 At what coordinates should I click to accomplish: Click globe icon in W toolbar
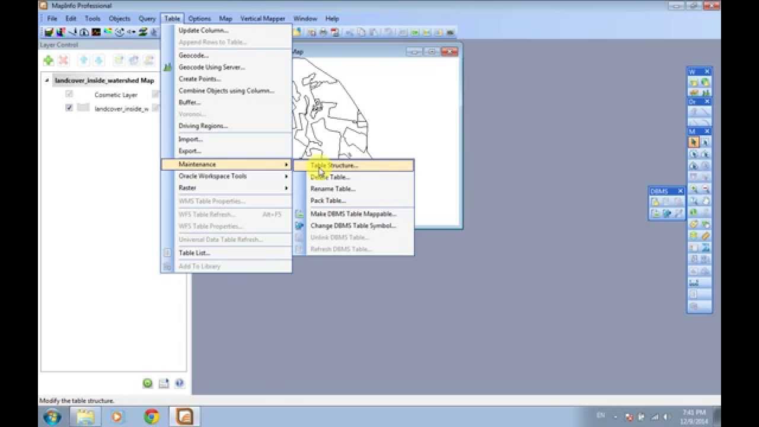705,82
